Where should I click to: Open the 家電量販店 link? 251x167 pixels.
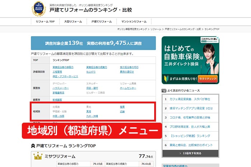point(58,93)
